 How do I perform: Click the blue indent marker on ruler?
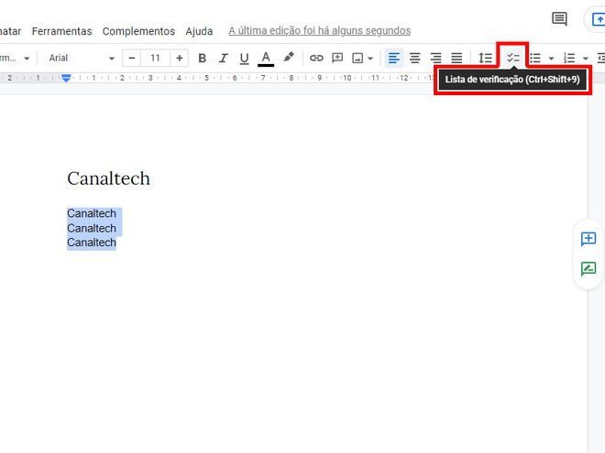point(66,78)
